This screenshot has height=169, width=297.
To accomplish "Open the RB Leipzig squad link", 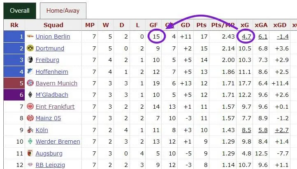I will [50, 165].
